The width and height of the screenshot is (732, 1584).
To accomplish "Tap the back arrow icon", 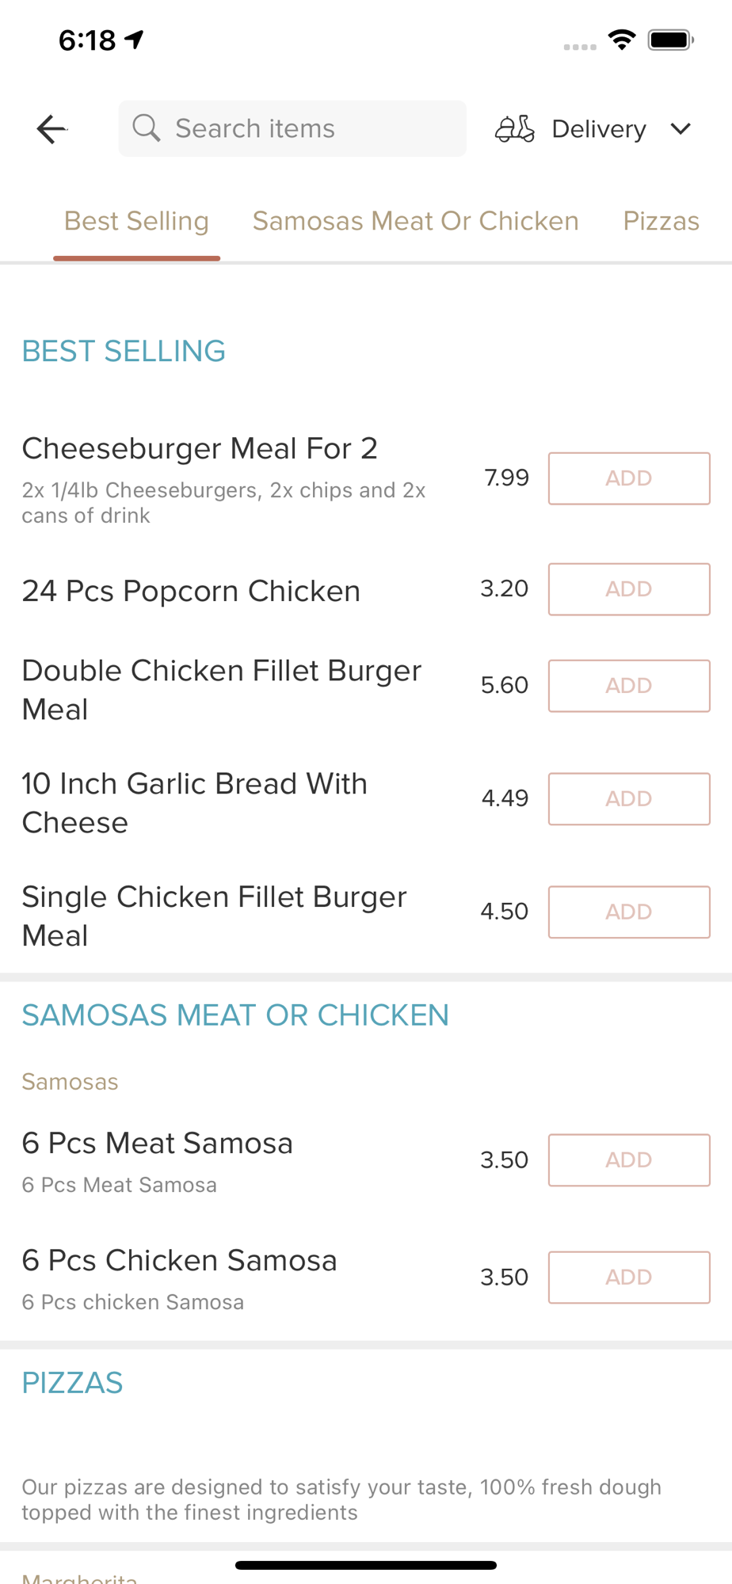I will (51, 129).
